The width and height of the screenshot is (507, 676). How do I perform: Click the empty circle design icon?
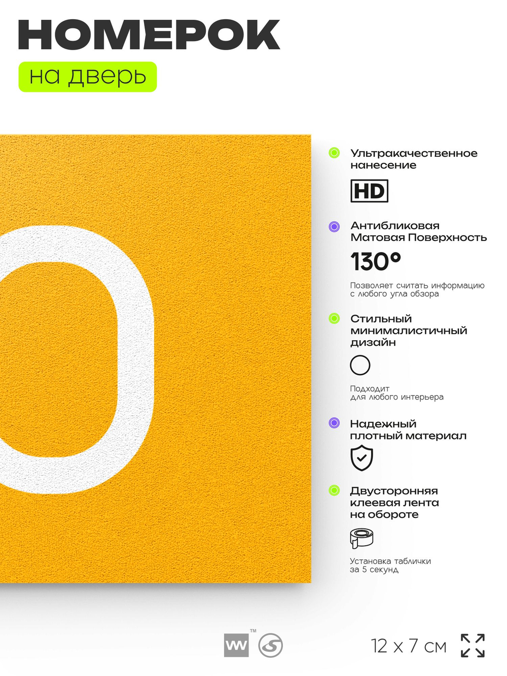(x=360, y=365)
